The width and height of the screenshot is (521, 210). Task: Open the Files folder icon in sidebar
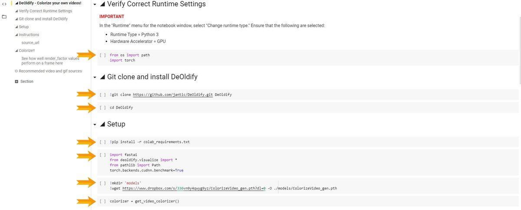click(4, 17)
